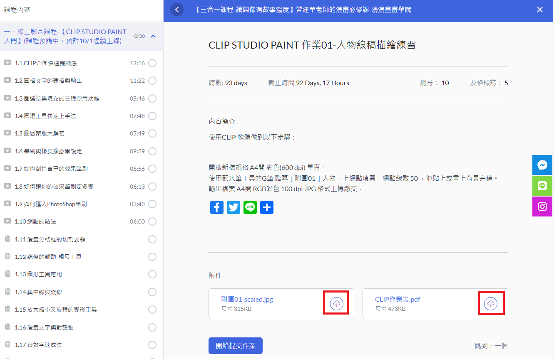Click document icon beside lesson 1.14
Screen dimensions: 554x359
[7, 292]
